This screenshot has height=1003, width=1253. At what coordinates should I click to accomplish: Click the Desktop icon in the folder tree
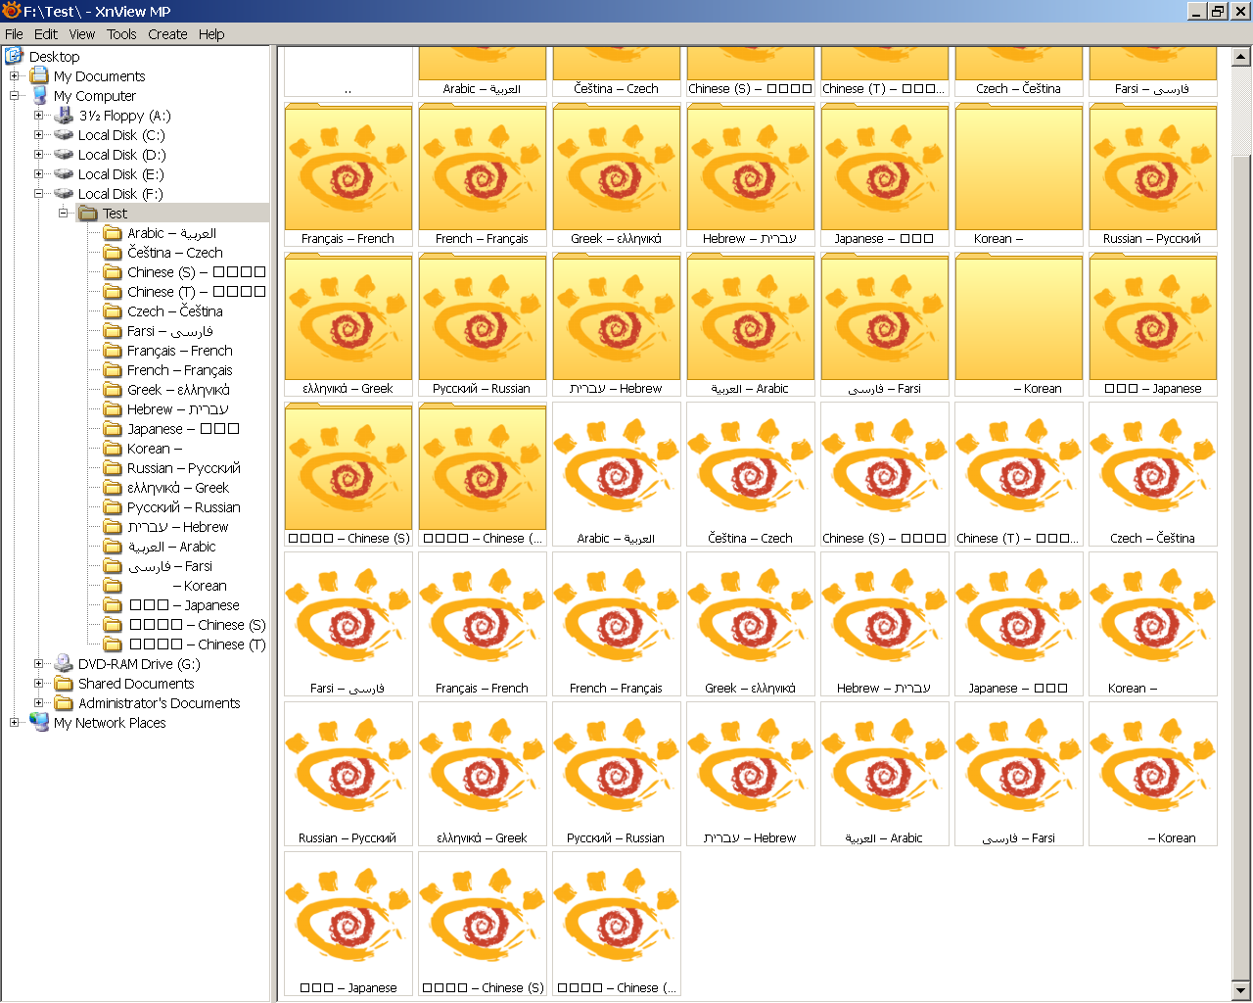(x=15, y=56)
